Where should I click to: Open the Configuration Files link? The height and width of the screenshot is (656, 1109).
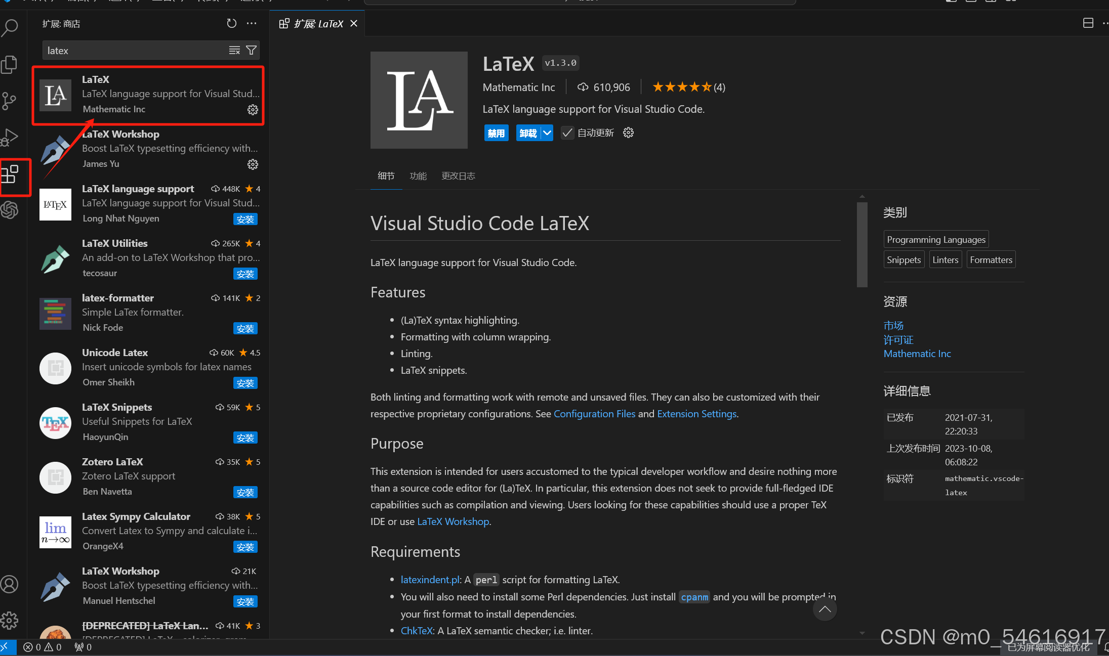coord(595,414)
